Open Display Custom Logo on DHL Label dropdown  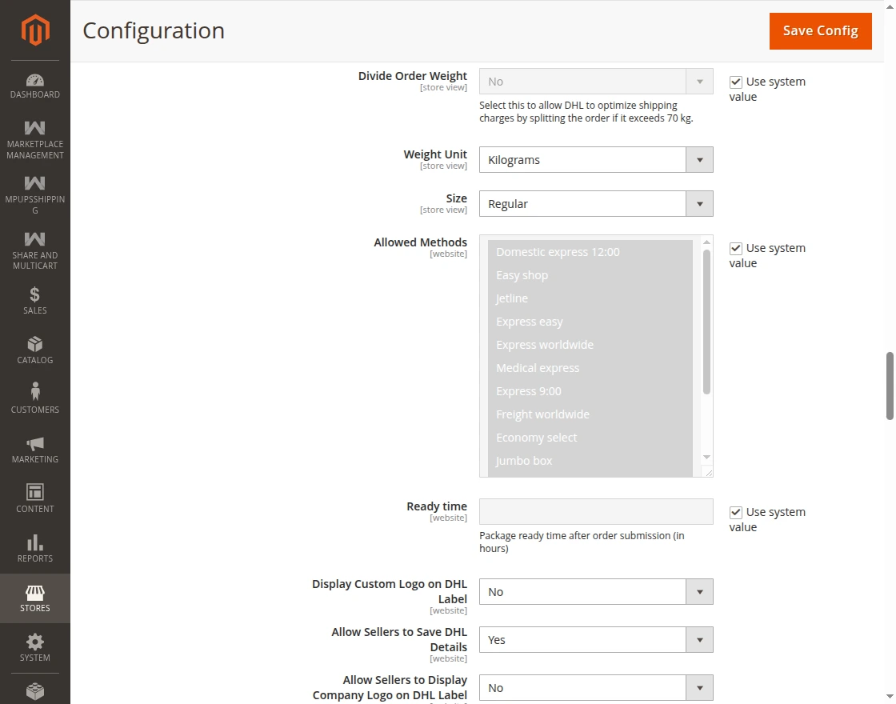coord(596,592)
